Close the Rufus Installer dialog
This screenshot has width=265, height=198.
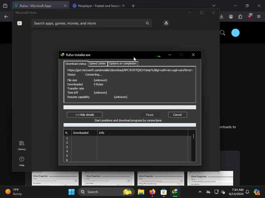tap(193, 55)
